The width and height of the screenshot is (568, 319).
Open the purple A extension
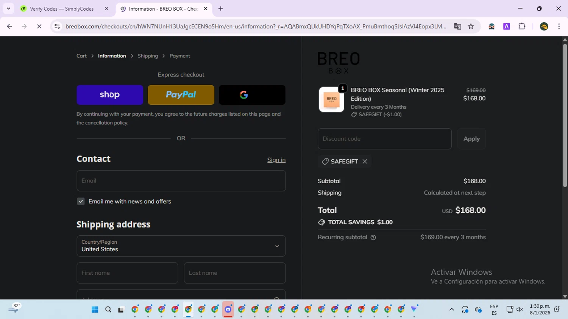click(x=507, y=26)
